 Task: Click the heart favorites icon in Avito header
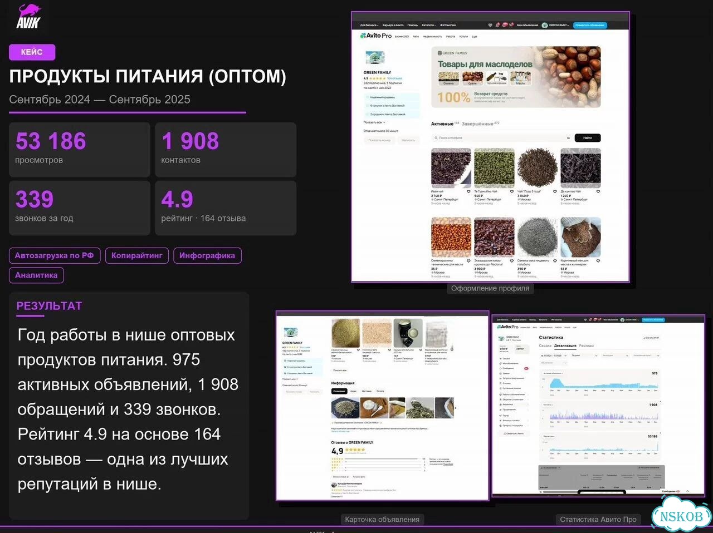pos(490,25)
